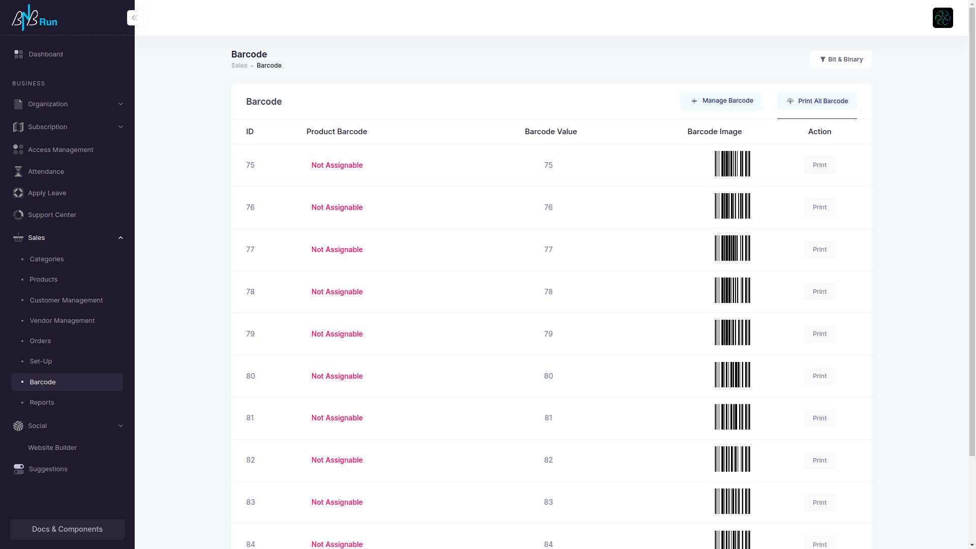
Task: Open Suggestions in the sidebar
Action: point(67,469)
